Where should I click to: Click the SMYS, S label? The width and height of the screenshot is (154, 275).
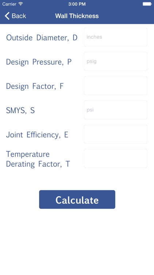pyautogui.click(x=20, y=110)
